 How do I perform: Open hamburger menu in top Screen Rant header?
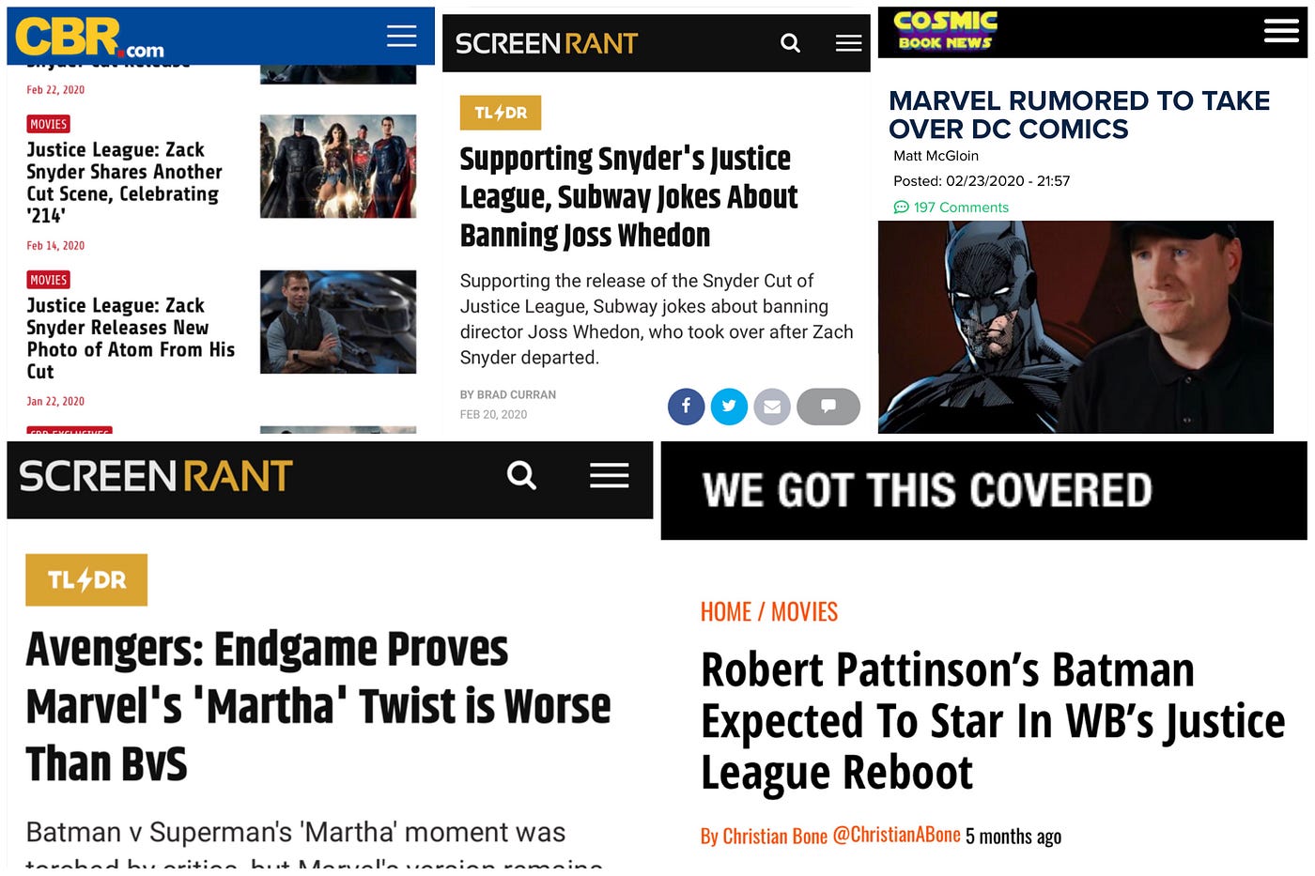point(848,43)
